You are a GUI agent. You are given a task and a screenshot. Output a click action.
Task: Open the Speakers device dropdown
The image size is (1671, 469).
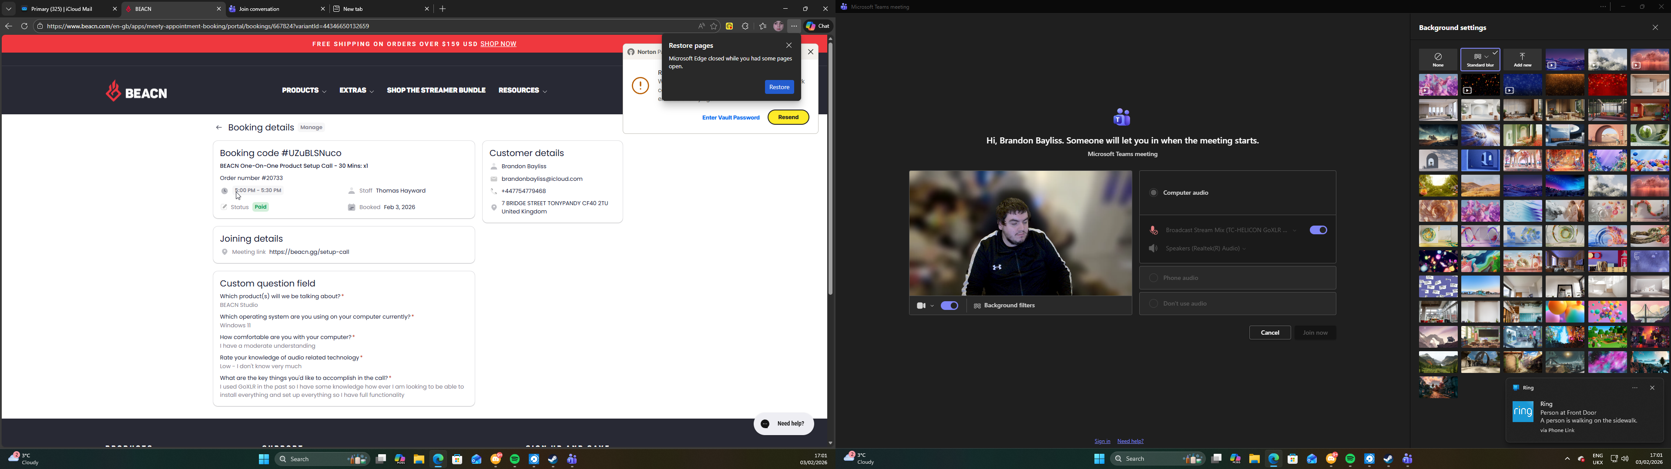tap(1244, 249)
